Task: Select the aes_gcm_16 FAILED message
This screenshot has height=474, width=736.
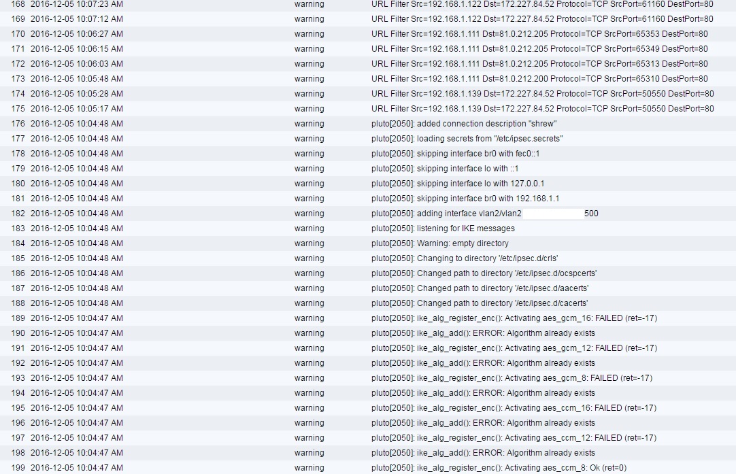Action: (x=514, y=318)
